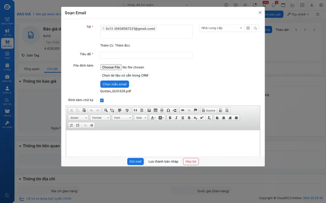Open the special character Omega icon
The width and height of the screenshot is (326, 203).
pos(168,110)
